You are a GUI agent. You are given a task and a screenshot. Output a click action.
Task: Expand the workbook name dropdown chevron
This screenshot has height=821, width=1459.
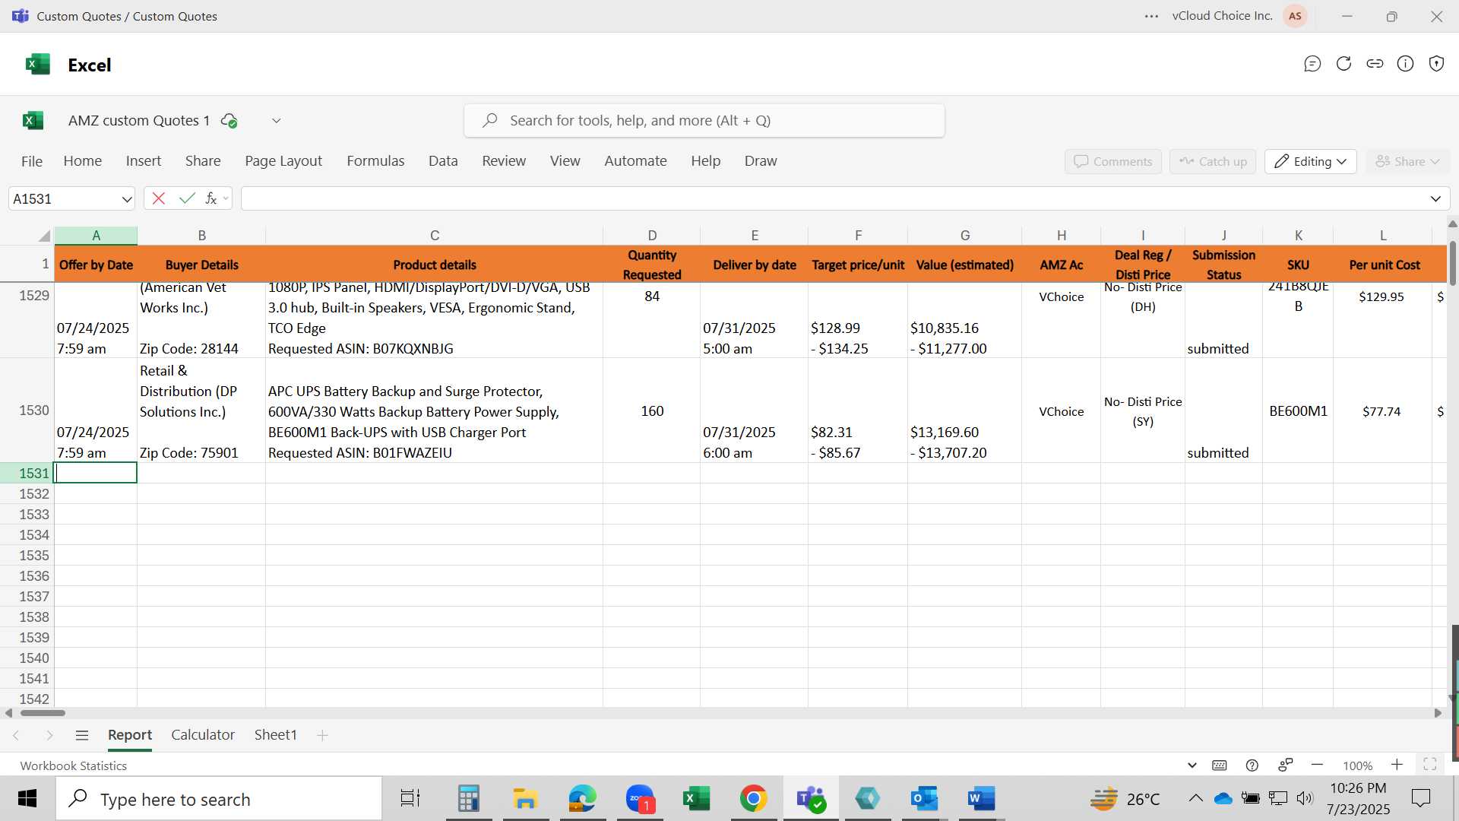(x=277, y=121)
